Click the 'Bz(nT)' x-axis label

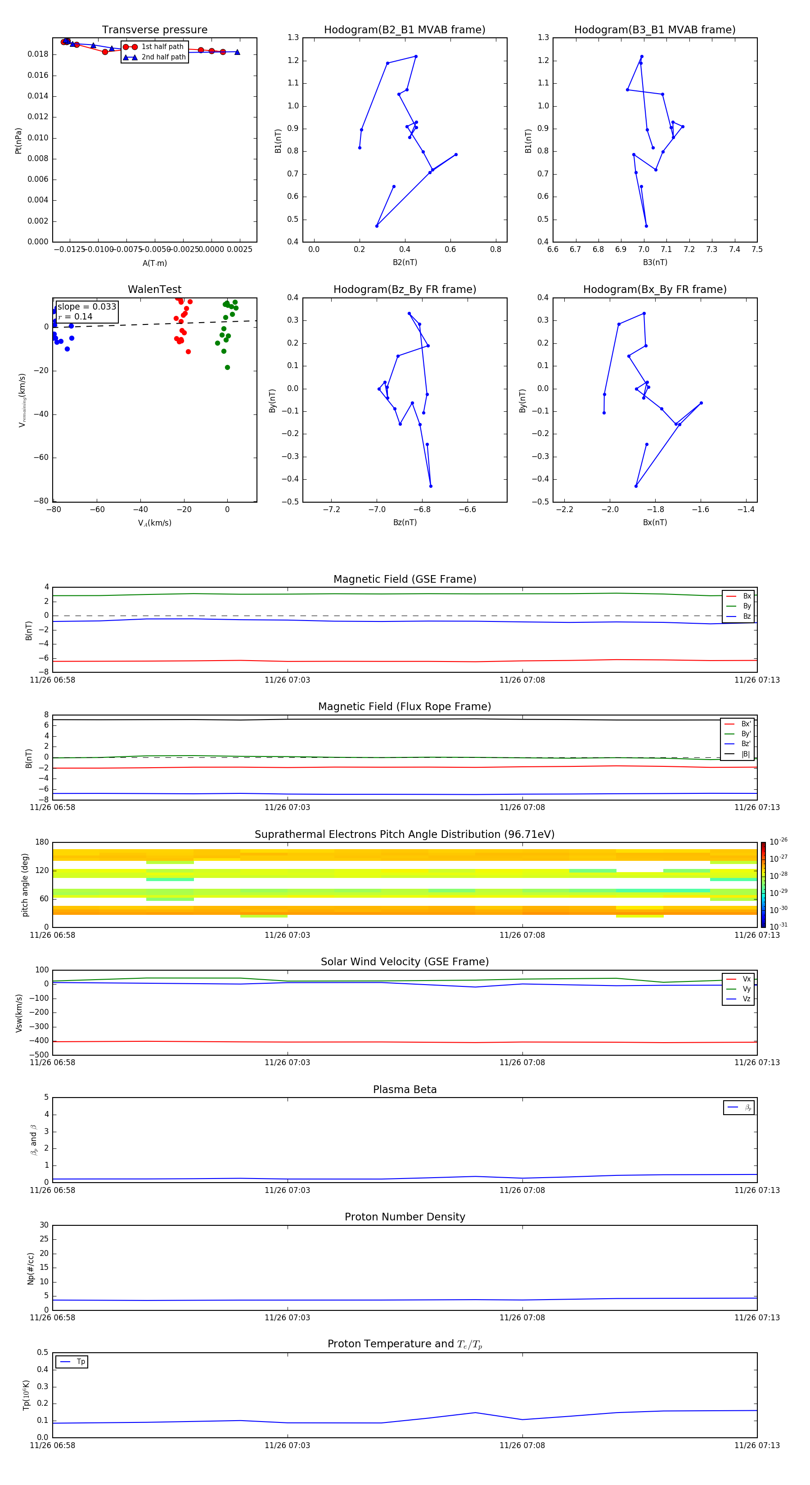[405, 522]
